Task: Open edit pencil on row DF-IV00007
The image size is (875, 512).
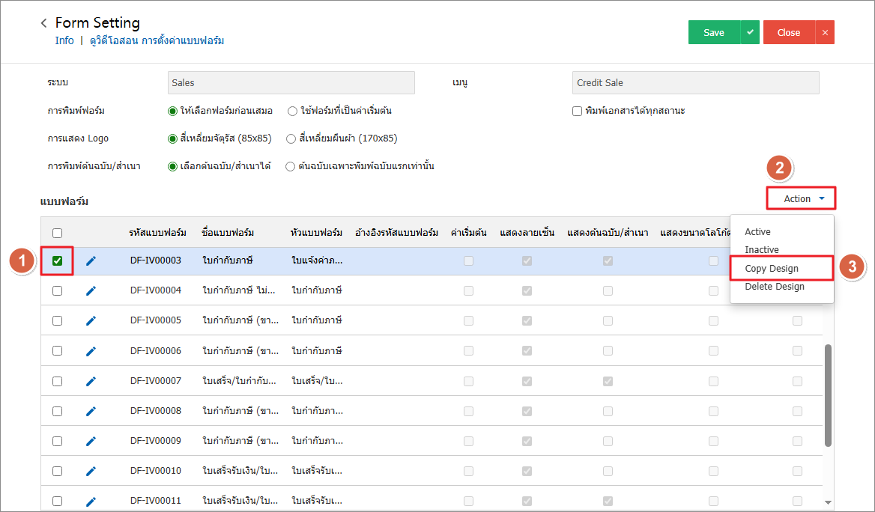Action: tap(91, 381)
